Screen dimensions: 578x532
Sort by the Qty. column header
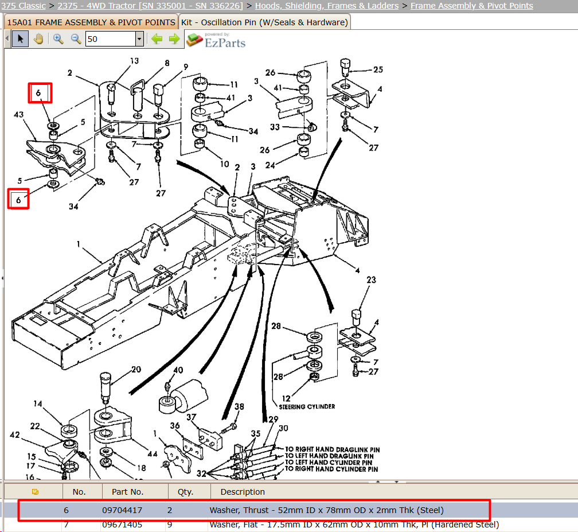click(185, 492)
